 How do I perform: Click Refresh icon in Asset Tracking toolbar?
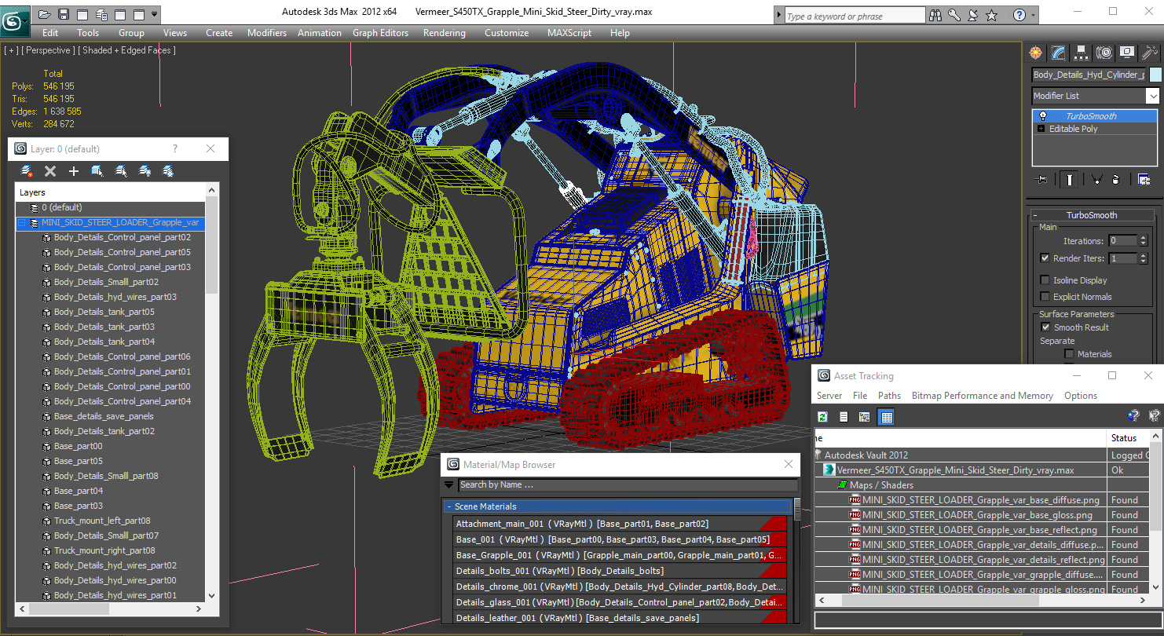(x=822, y=417)
